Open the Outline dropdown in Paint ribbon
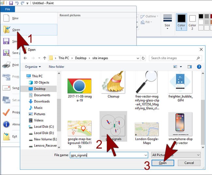212x175 pixels. (x=149, y=16)
